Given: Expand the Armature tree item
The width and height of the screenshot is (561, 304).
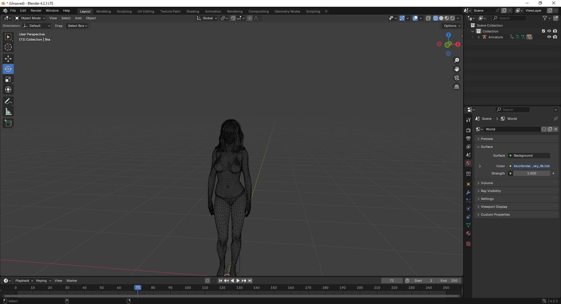Looking at the screenshot, I should [479, 37].
